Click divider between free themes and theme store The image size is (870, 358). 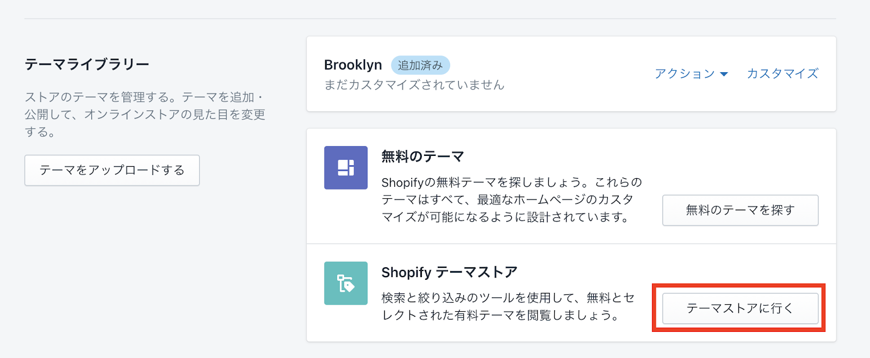(571, 244)
